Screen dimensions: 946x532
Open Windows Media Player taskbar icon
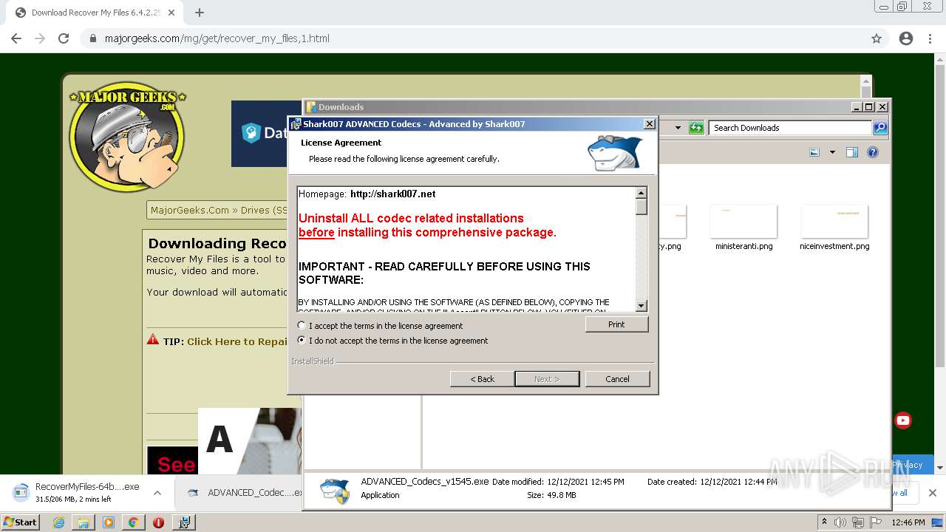pyautogui.click(x=109, y=522)
